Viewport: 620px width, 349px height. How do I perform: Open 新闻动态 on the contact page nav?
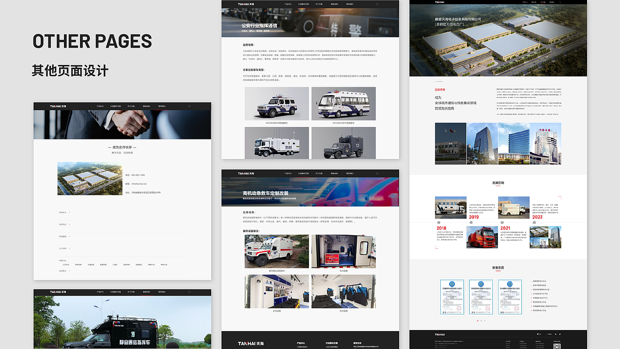(146, 106)
